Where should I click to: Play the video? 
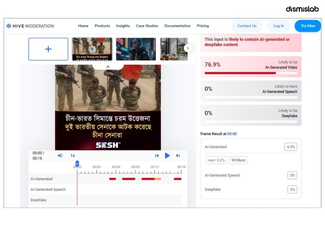tap(167, 156)
